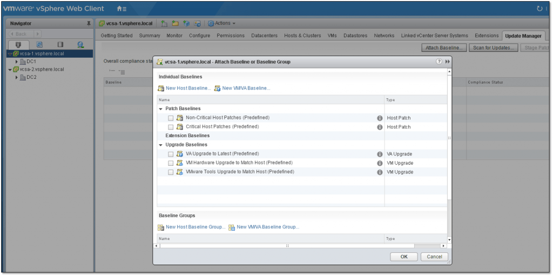Open help icon in Attach Baseline dialog
This screenshot has width=553, height=276.
coord(439,62)
